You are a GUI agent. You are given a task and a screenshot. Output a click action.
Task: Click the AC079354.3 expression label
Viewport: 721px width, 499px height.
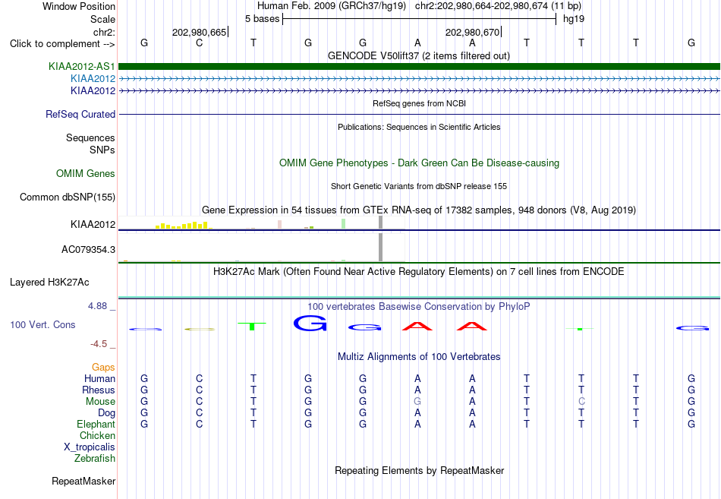pyautogui.click(x=88, y=249)
